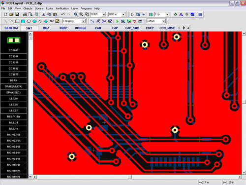
Task: Open the 0.05 in grid size dropdown
Action: tap(123, 14)
